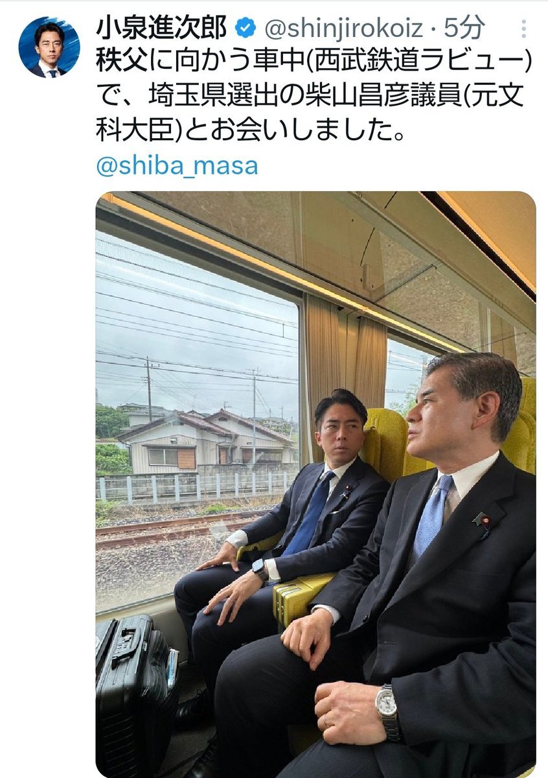
Task: Tap the black smartwatch on the wrist
Action: 260,570
